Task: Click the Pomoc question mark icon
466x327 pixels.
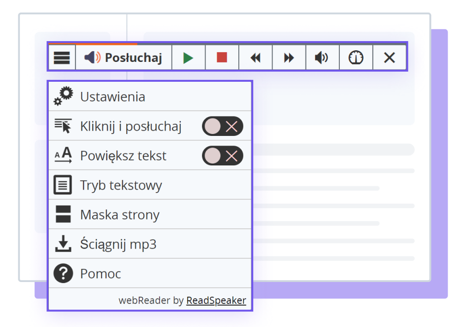Action: 63,274
